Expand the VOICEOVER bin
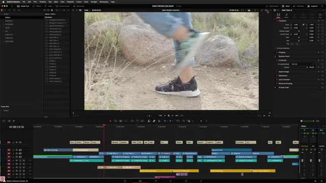326x183 pixels. coord(4,42)
